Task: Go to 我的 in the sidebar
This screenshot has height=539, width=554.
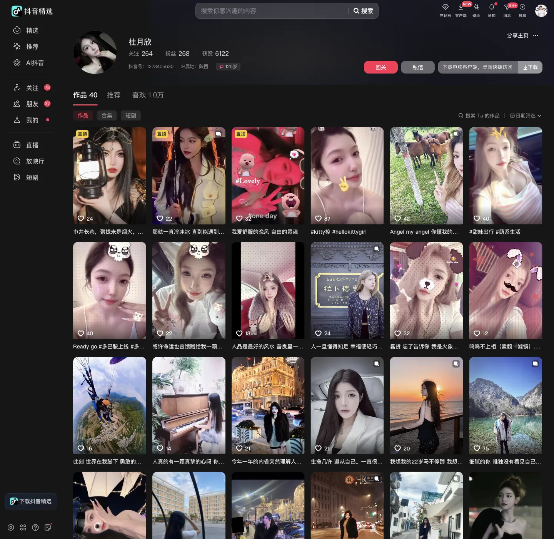Action: coord(32,120)
